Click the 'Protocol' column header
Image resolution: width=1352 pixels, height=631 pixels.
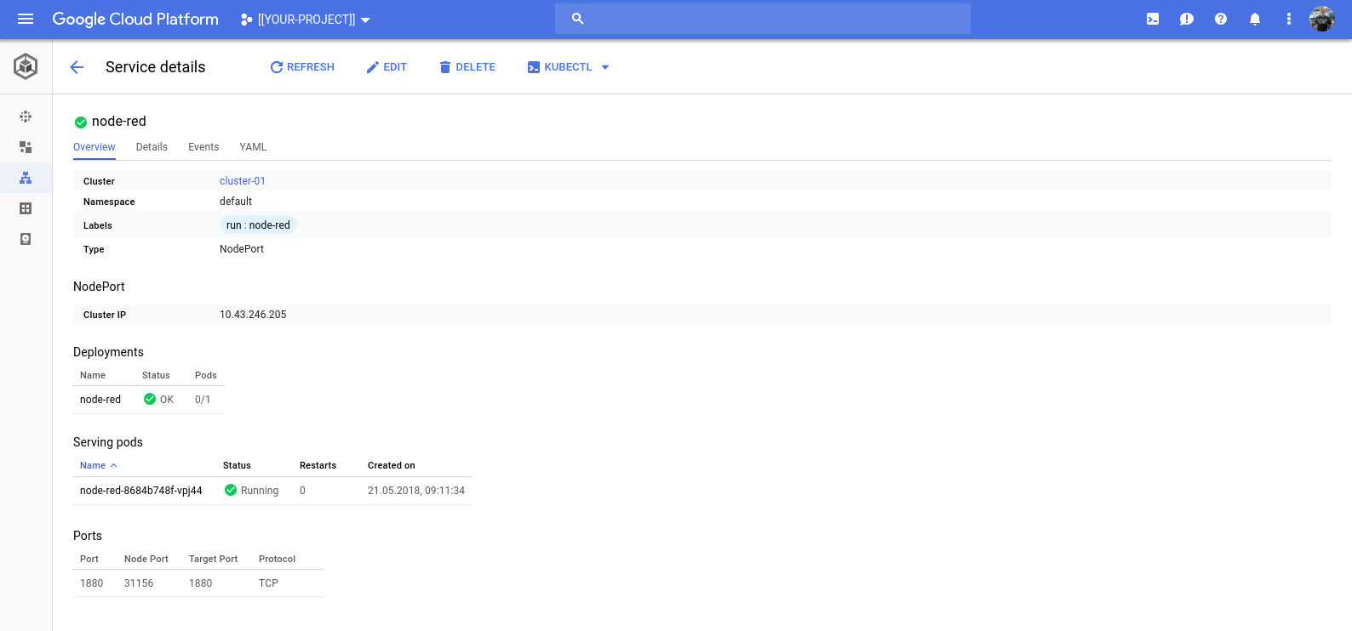277,560
